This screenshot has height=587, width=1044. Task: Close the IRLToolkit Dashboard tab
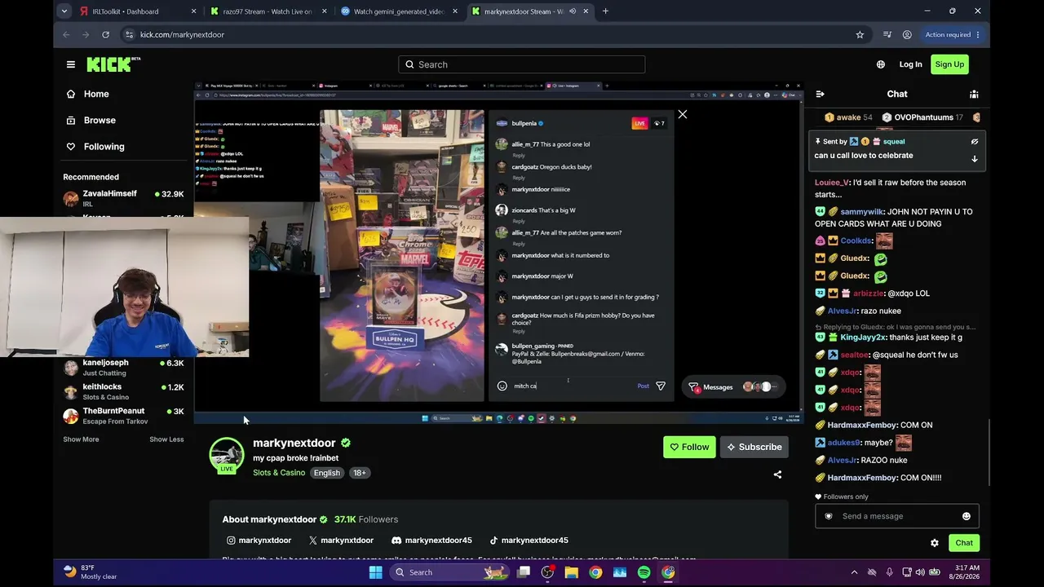tap(193, 11)
